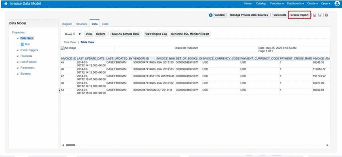Viewport: 342px width, 157px height.
Task: Click vendor ID cell 300000047507596
Action: (144, 92)
